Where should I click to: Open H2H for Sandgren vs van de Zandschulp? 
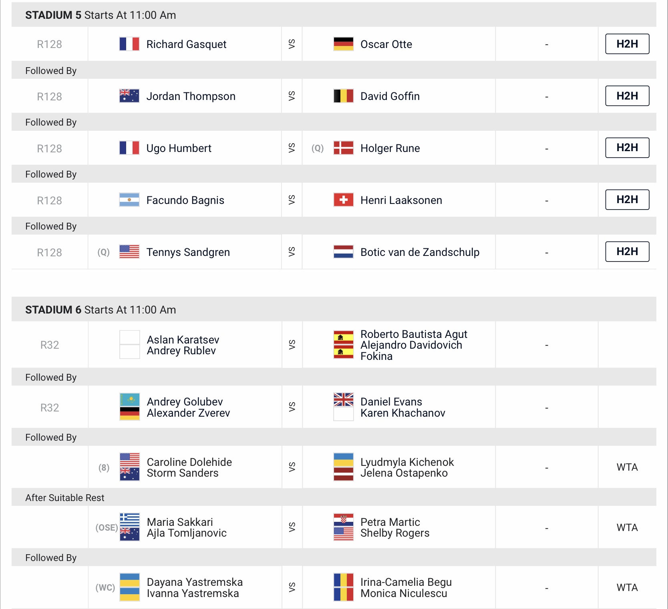627,252
